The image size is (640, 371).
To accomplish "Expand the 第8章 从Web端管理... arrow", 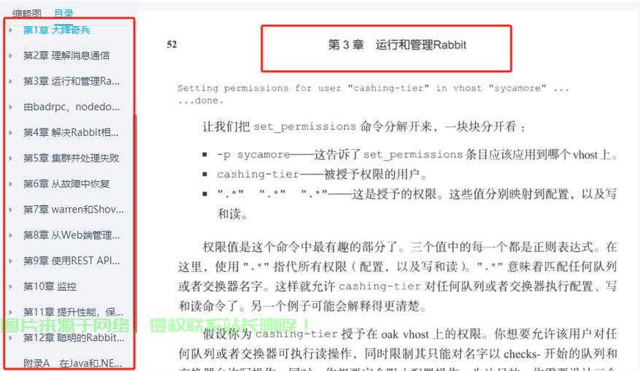I will (x=11, y=235).
